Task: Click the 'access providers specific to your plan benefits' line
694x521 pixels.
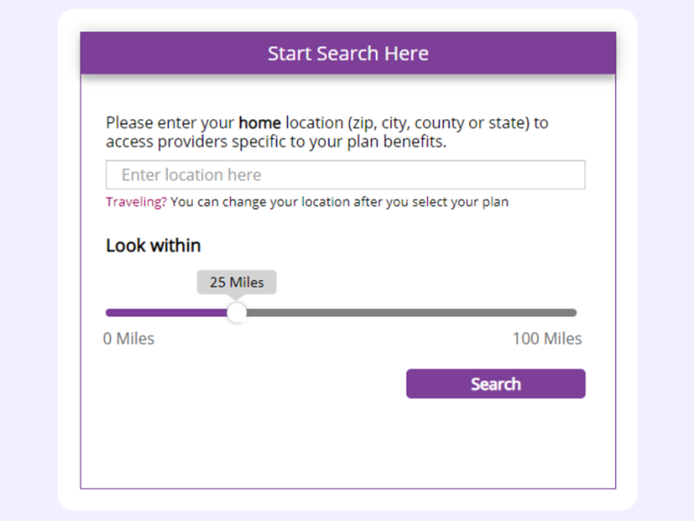Action: (276, 141)
